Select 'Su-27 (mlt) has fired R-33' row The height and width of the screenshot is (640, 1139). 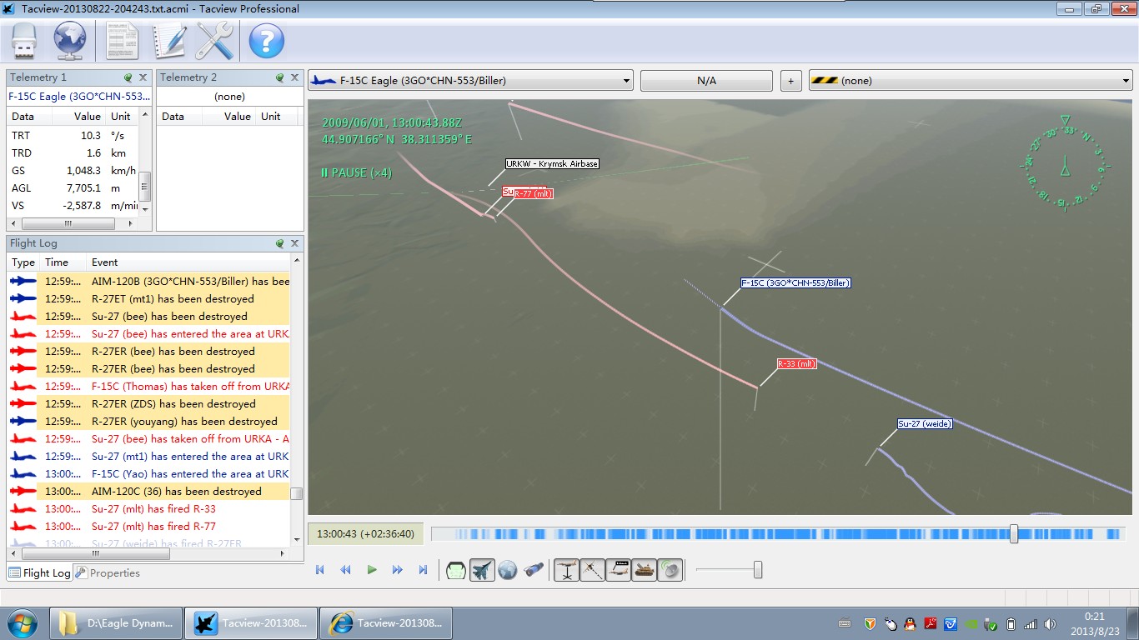(x=149, y=508)
